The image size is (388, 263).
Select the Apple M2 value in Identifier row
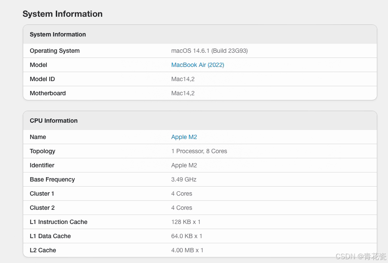coord(184,165)
